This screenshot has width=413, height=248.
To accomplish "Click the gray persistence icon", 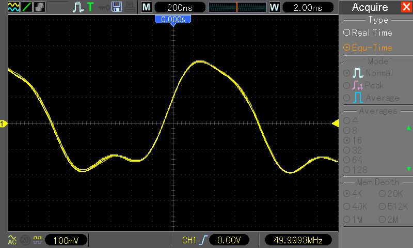I will coord(39,7).
